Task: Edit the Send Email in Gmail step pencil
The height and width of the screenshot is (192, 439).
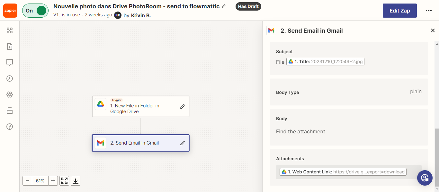Action: (x=183, y=143)
